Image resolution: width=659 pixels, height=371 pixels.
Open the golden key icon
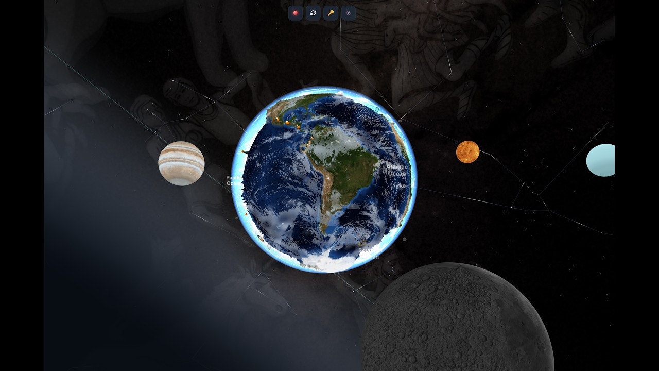[331, 13]
